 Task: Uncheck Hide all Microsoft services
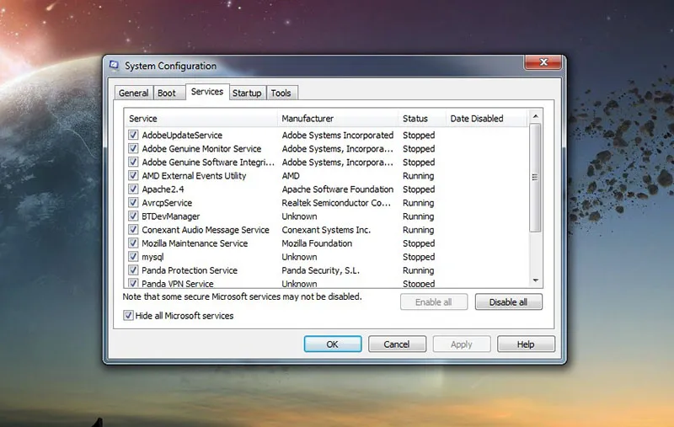[x=129, y=316]
